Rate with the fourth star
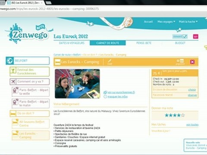Image resolution: width=207 pixels, height=155 pixels. tap(179, 115)
